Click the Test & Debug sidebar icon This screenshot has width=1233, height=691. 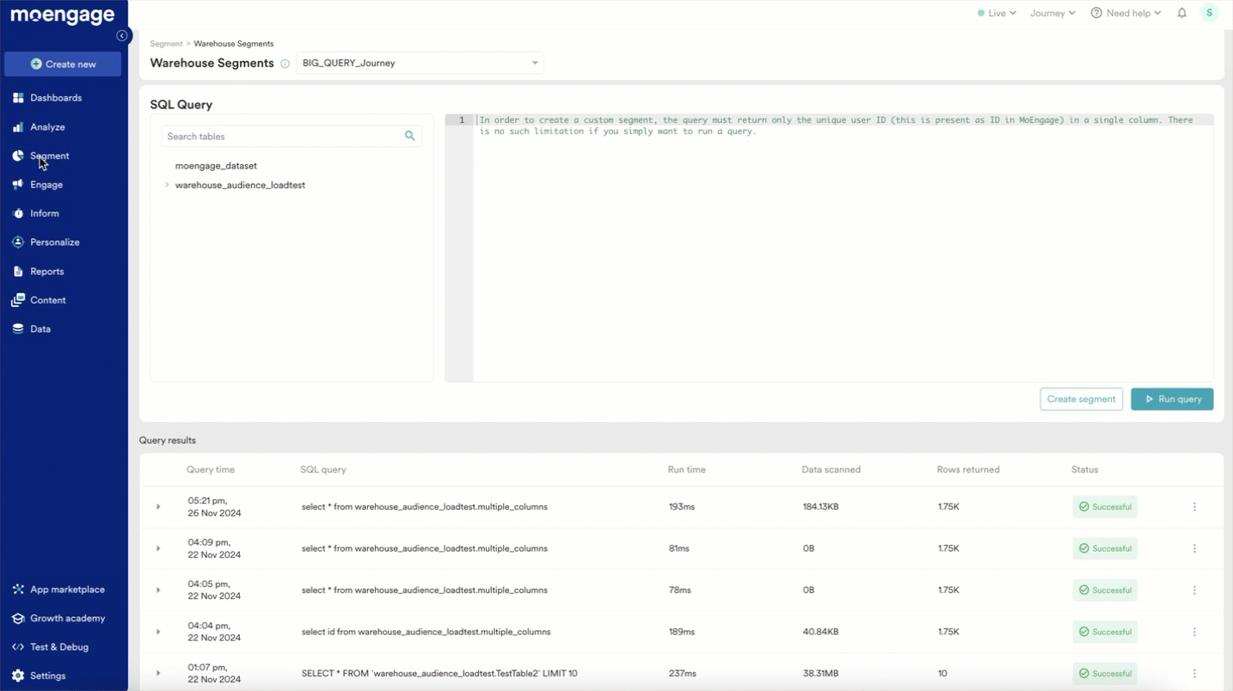click(18, 647)
